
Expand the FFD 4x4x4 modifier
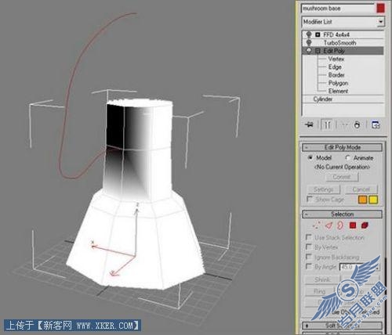(318, 34)
